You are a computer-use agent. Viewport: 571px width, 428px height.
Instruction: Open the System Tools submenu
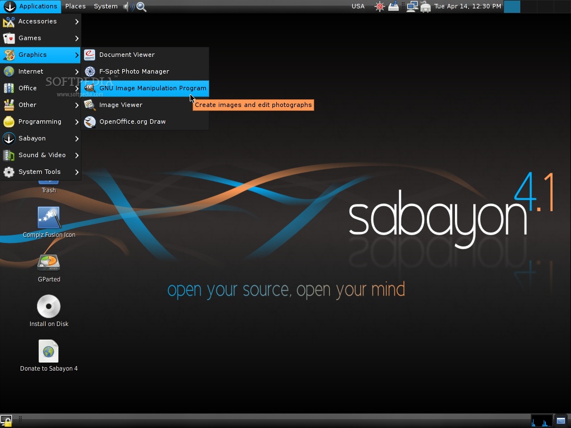point(40,172)
